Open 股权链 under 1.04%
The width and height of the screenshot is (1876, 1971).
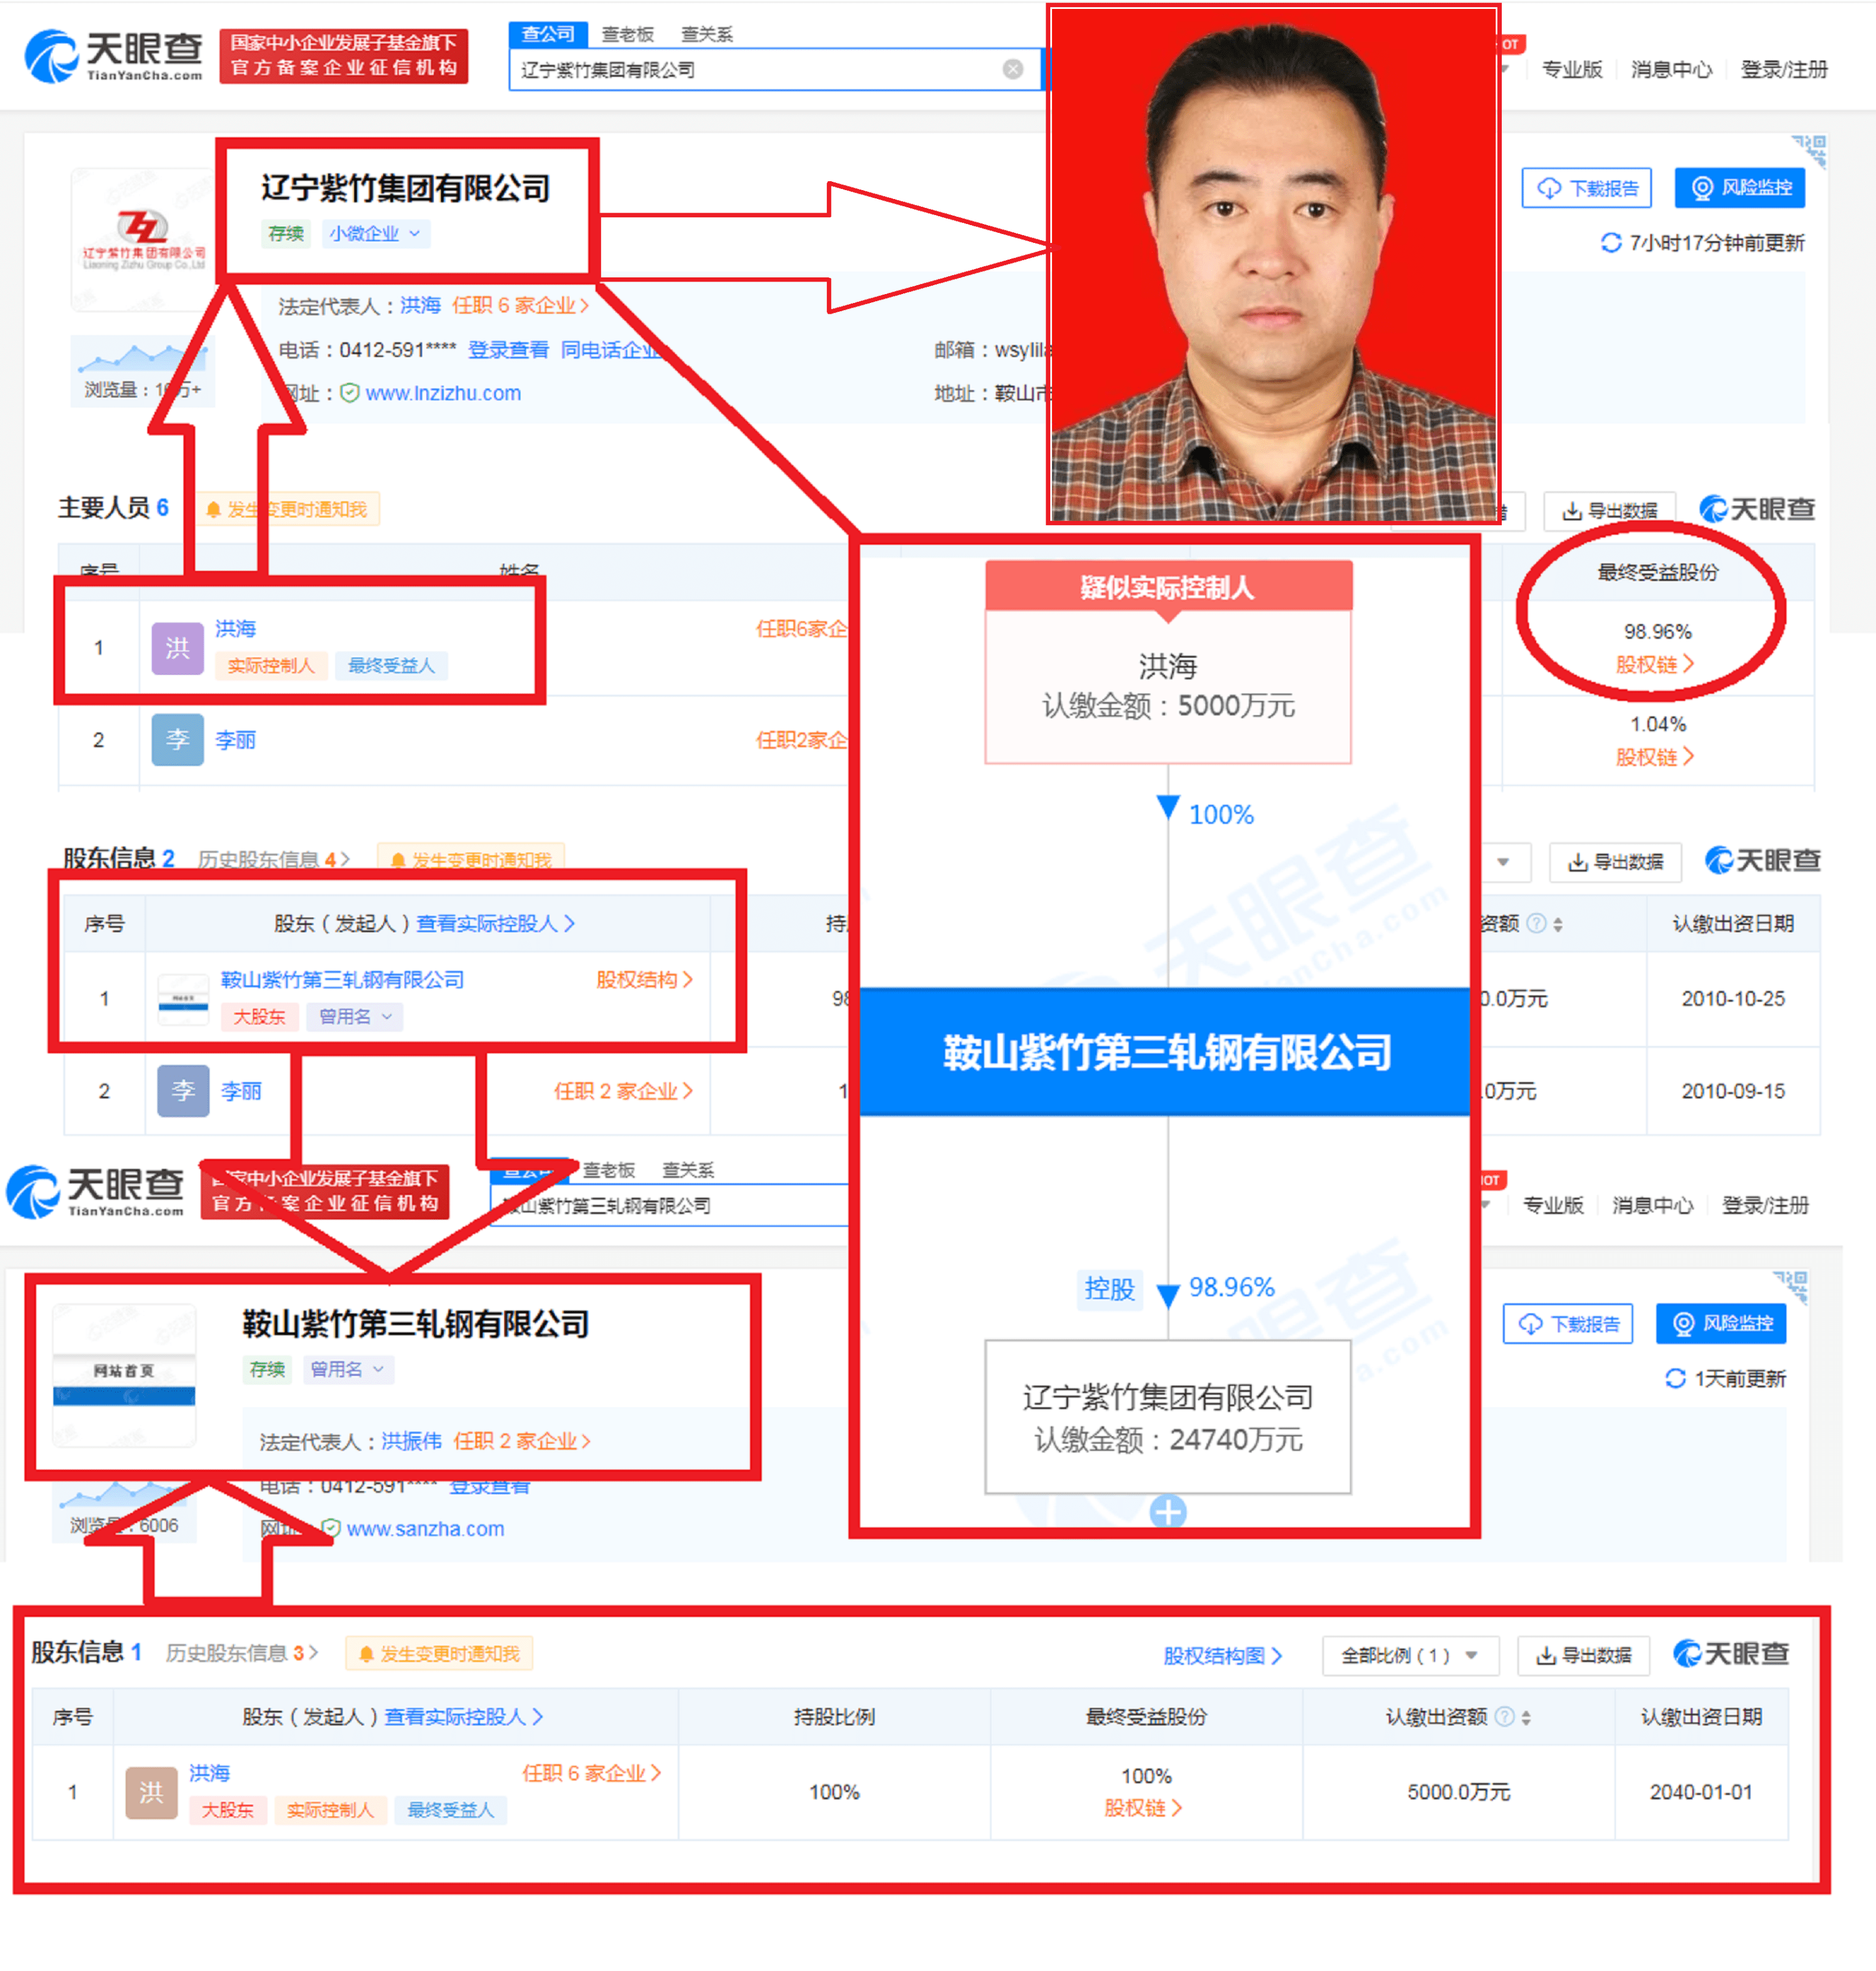tap(1655, 757)
